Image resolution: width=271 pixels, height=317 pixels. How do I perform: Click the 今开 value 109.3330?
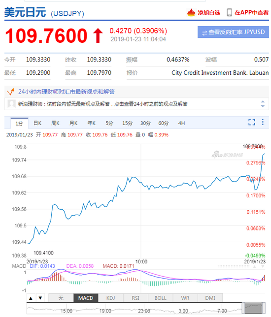[38, 60]
